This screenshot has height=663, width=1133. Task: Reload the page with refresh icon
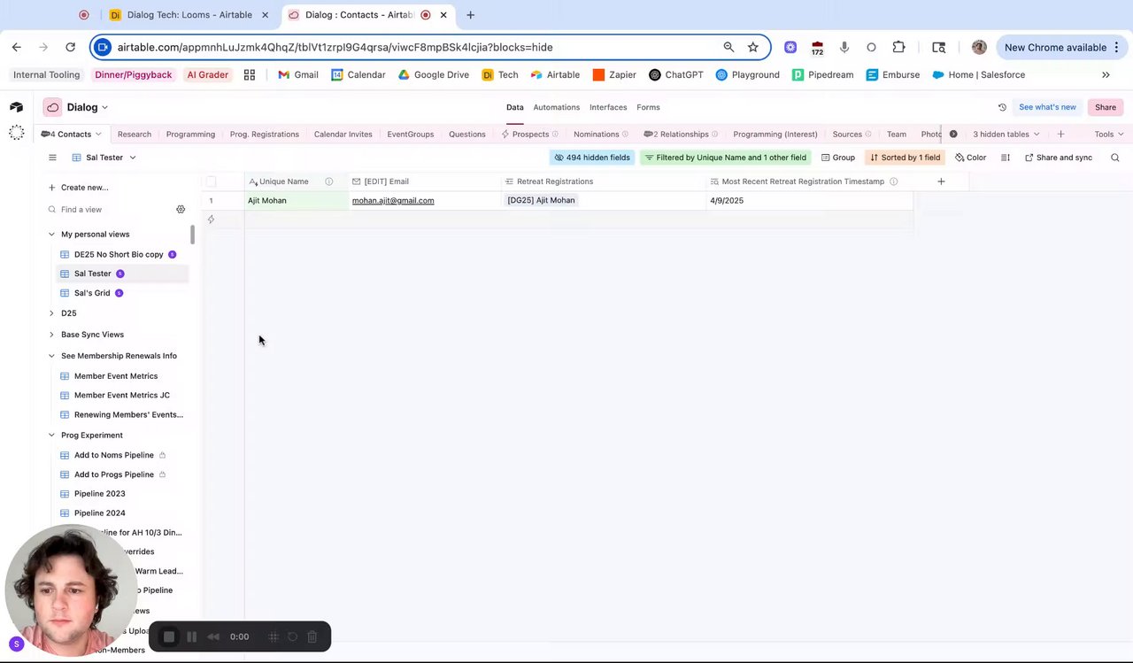[70, 47]
